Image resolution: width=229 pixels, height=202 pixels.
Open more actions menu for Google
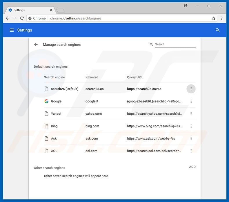[x=191, y=101]
